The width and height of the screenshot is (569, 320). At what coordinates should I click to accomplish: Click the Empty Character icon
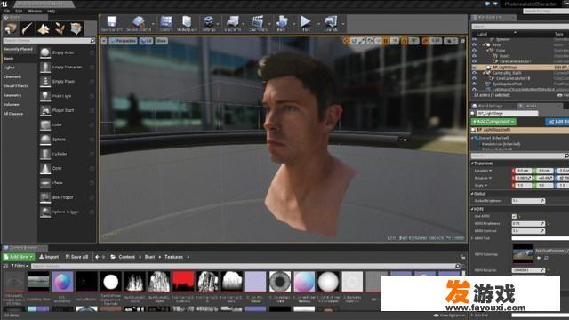[x=45, y=68]
